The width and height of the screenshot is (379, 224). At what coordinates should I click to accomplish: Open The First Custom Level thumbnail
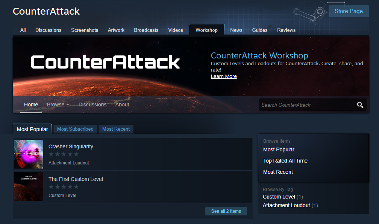[x=29, y=187]
